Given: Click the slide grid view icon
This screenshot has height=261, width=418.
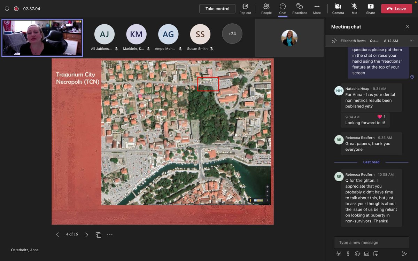Looking at the screenshot, I should click(98, 235).
